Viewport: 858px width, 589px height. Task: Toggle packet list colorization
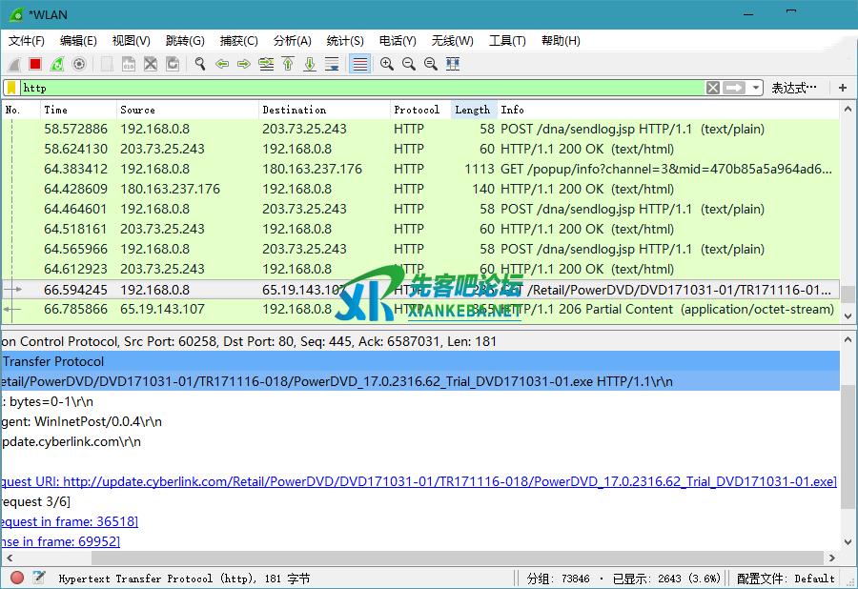coord(359,64)
